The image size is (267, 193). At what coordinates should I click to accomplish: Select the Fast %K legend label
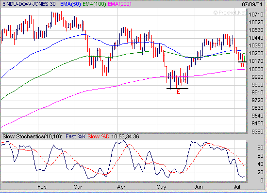(x=75, y=136)
